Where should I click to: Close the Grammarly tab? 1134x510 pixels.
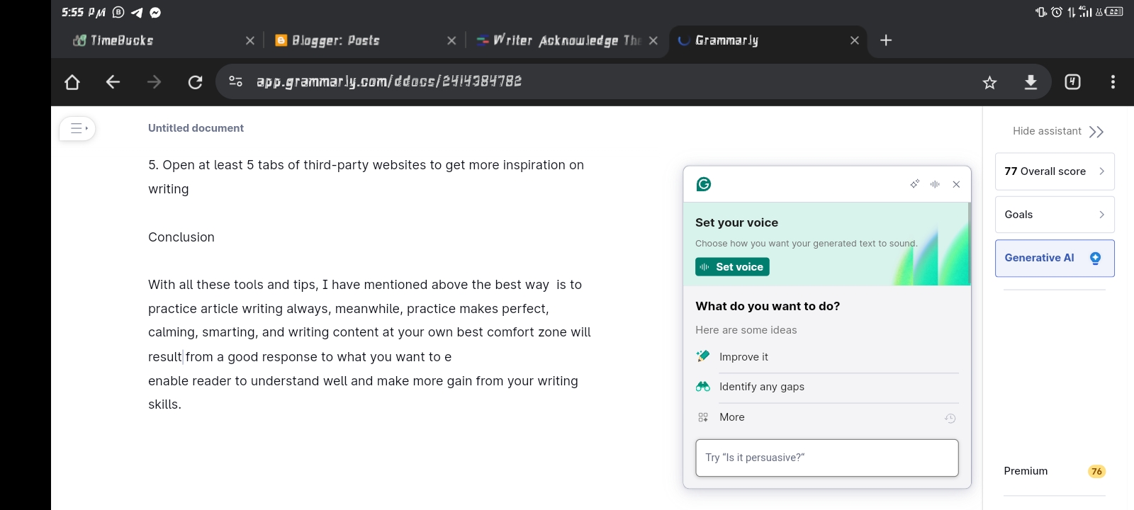point(855,40)
